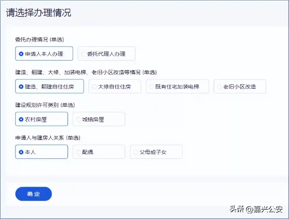The image size is (289, 219).
Task: Select 申请人本人办理 radio option
Action: pos(44,54)
